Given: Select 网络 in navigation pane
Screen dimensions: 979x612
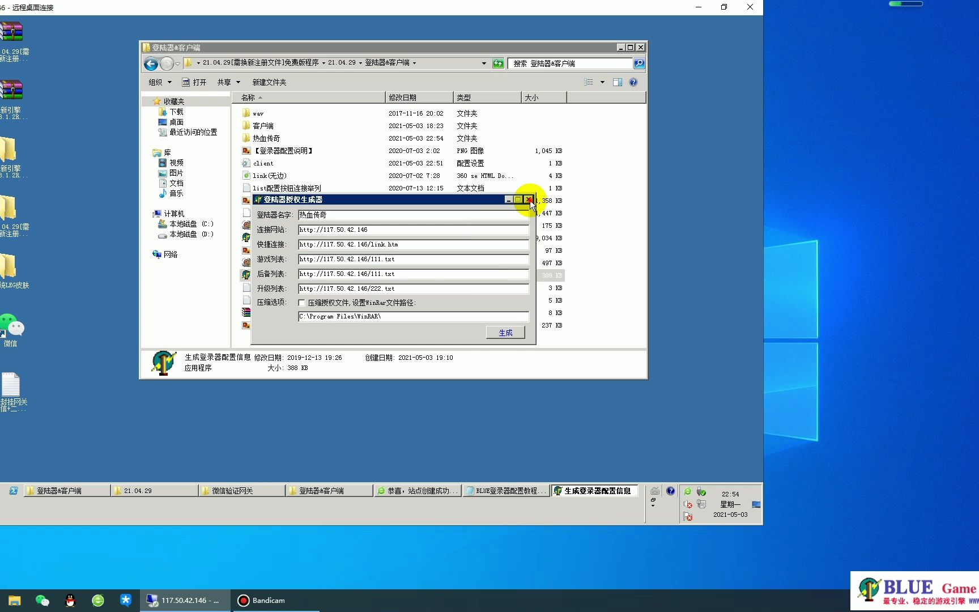Looking at the screenshot, I should 165,254.
